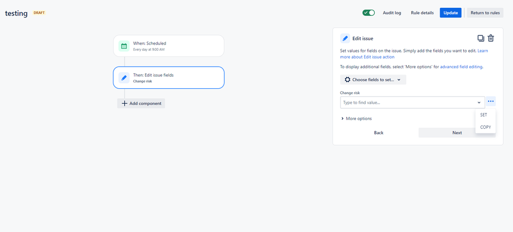Click the pencil Edit issue icon

345,38
